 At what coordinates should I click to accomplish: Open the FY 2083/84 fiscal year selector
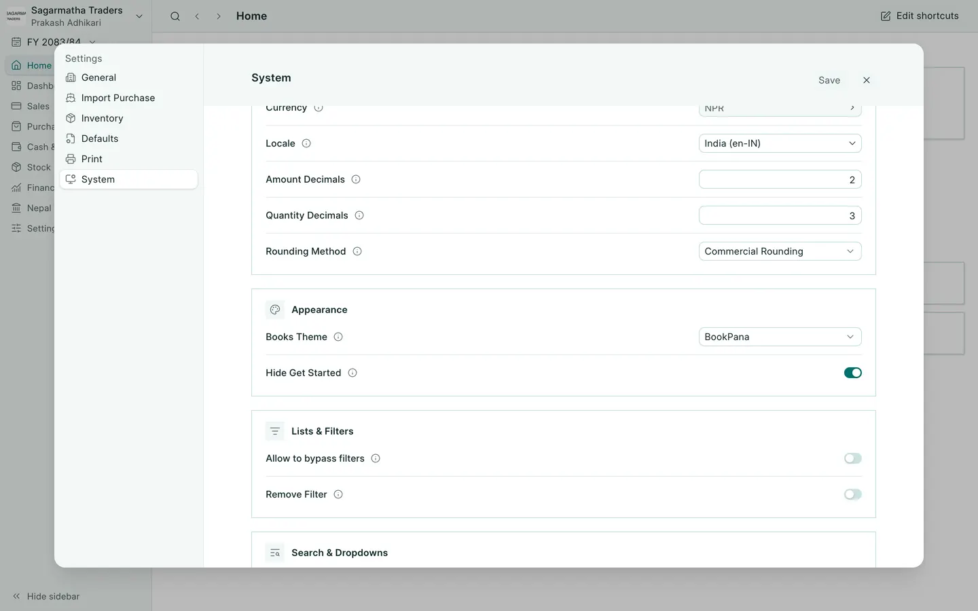tap(54, 42)
